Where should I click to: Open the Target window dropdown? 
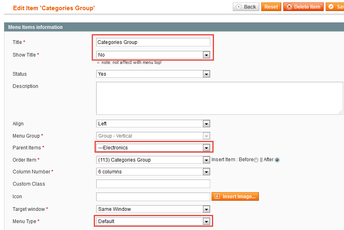pyautogui.click(x=153, y=209)
